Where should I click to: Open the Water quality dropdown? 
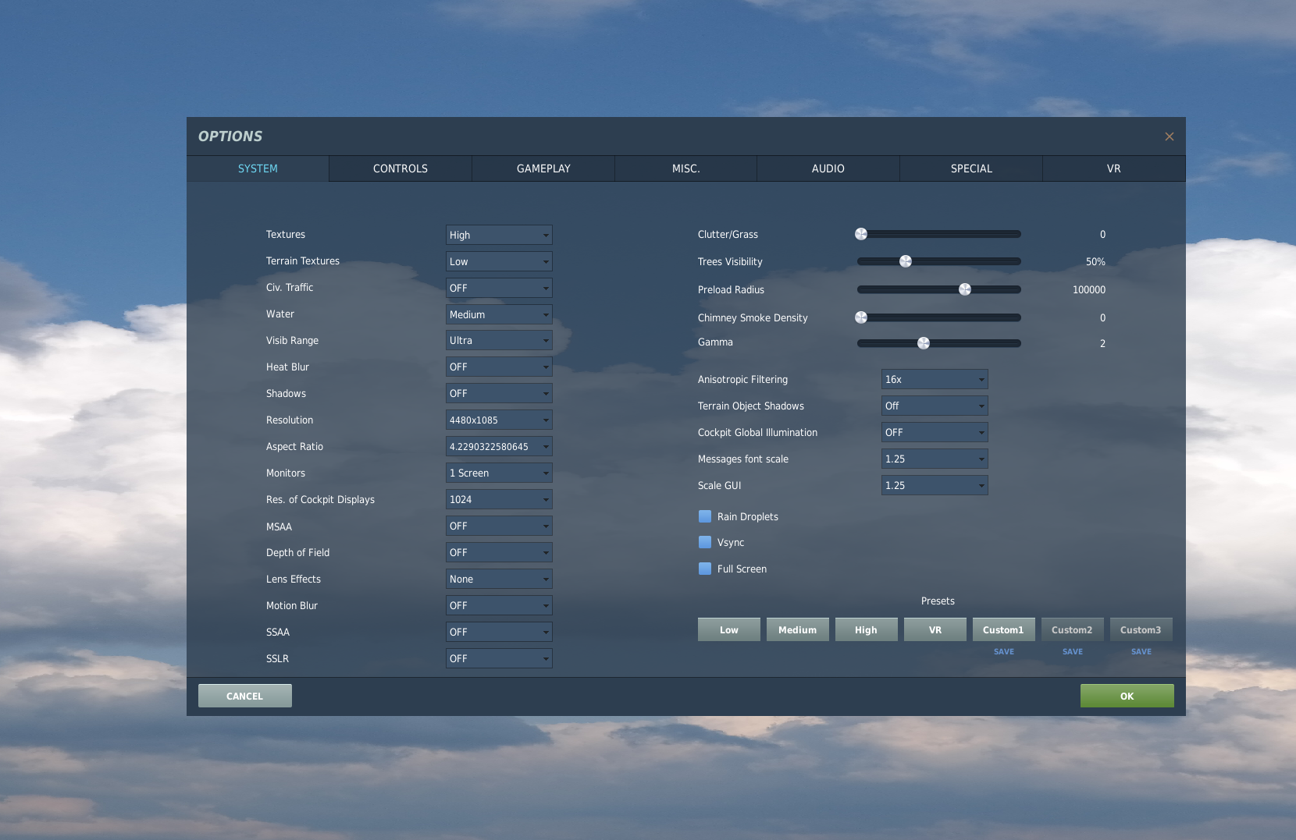coord(499,314)
